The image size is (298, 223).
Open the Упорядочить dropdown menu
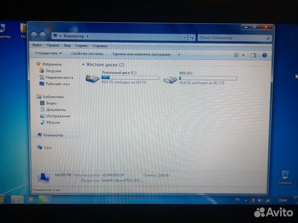pos(48,53)
